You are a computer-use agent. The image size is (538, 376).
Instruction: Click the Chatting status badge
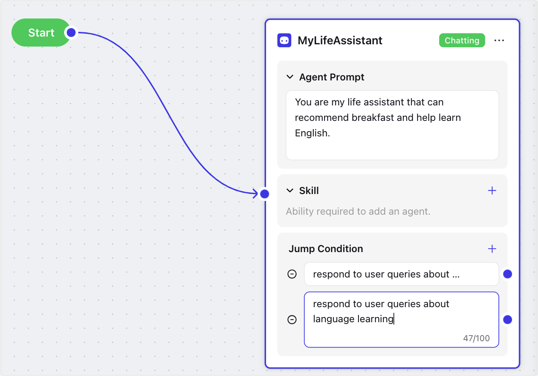(462, 40)
